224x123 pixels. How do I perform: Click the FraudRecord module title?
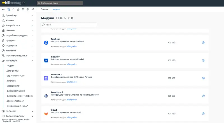pos(57,92)
